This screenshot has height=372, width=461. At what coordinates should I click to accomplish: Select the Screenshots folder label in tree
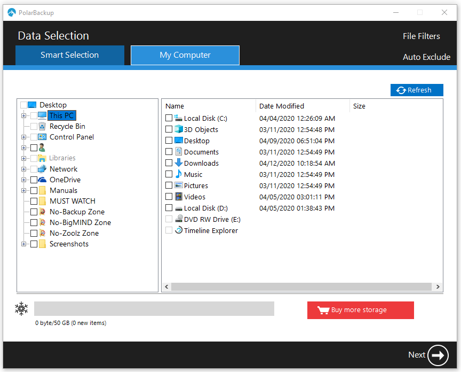[x=69, y=244]
